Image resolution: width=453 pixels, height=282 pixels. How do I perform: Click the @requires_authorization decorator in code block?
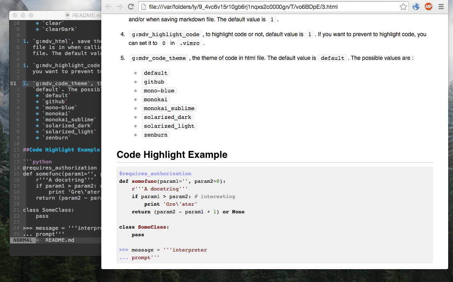tap(155, 174)
